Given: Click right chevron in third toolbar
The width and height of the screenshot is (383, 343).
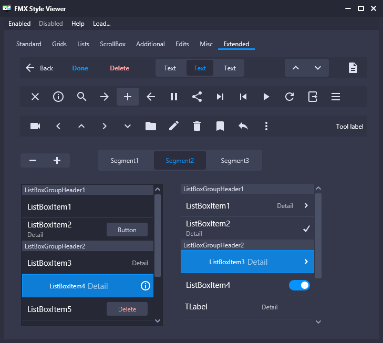Looking at the screenshot, I should 105,126.
